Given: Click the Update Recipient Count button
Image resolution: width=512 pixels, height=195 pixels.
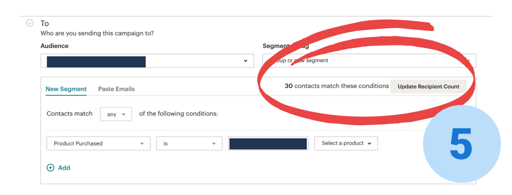Looking at the screenshot, I should tap(428, 86).
